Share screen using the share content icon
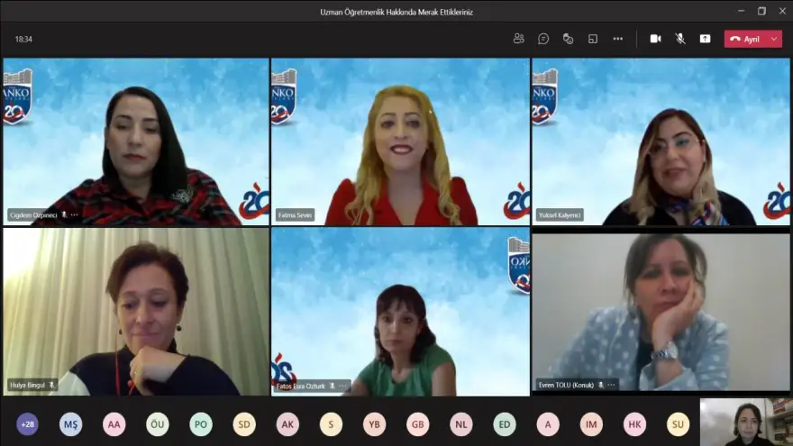793x446 pixels. pyautogui.click(x=705, y=39)
